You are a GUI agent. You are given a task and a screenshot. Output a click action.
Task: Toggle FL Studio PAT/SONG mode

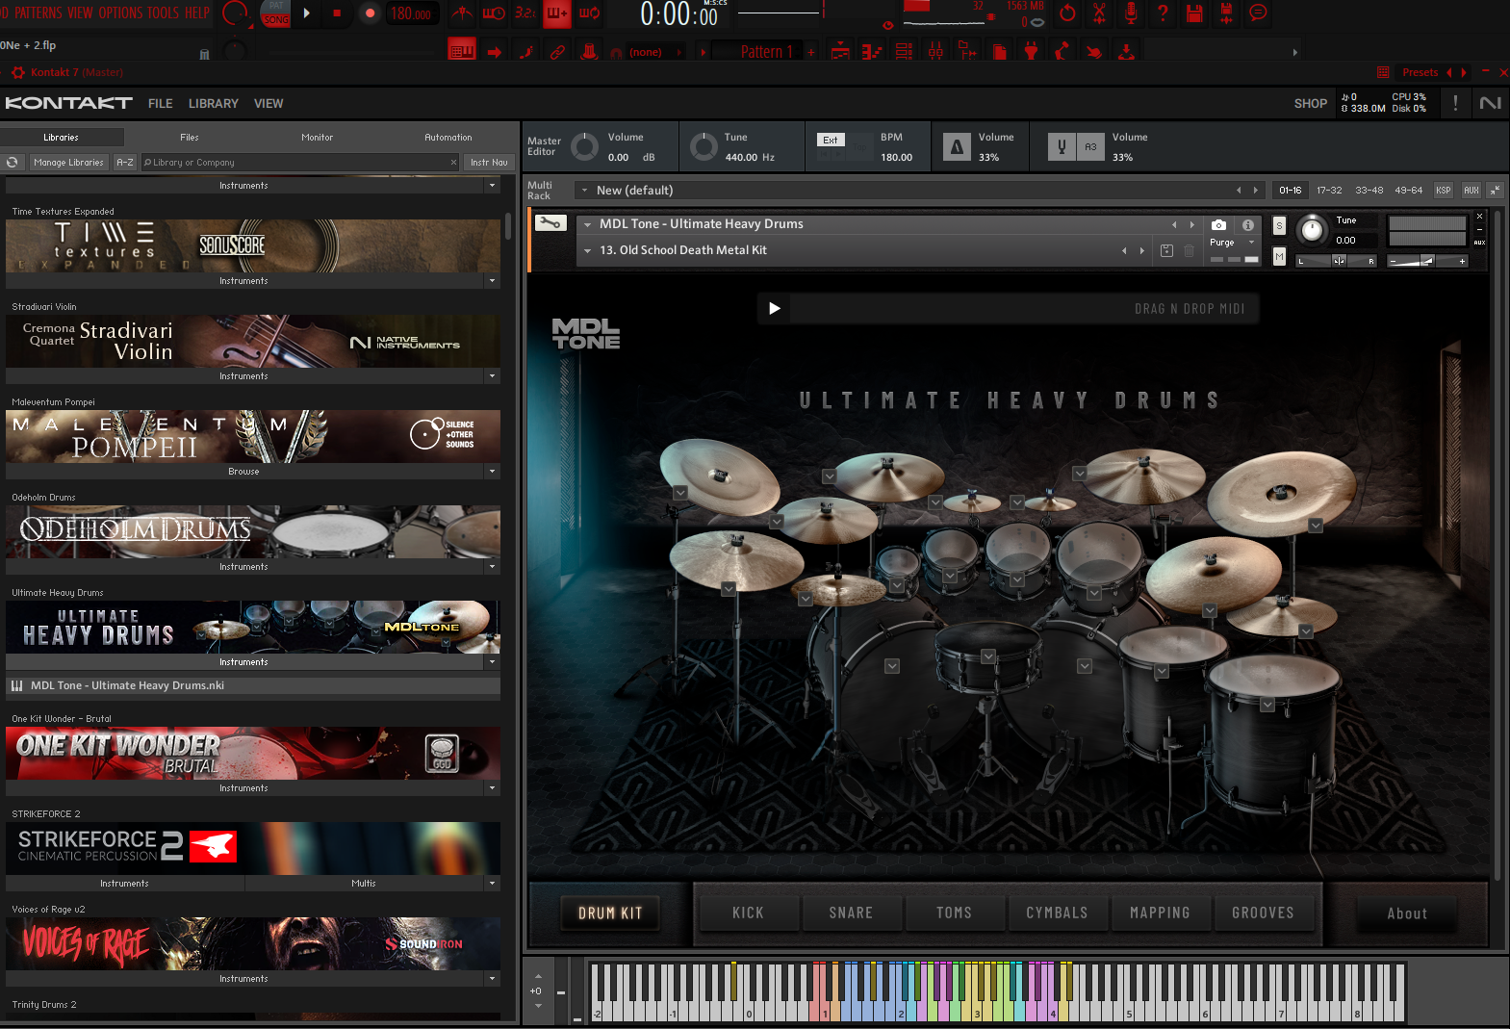276,13
